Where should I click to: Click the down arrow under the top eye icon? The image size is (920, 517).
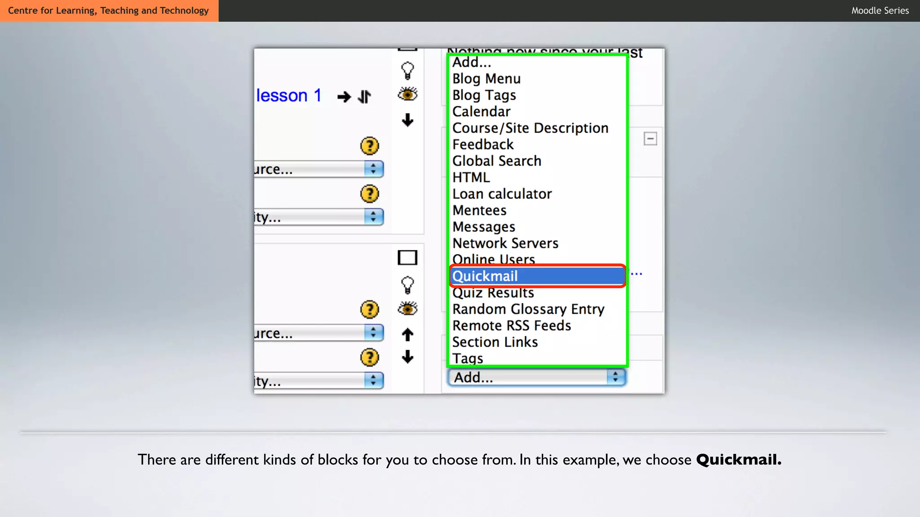point(407,120)
